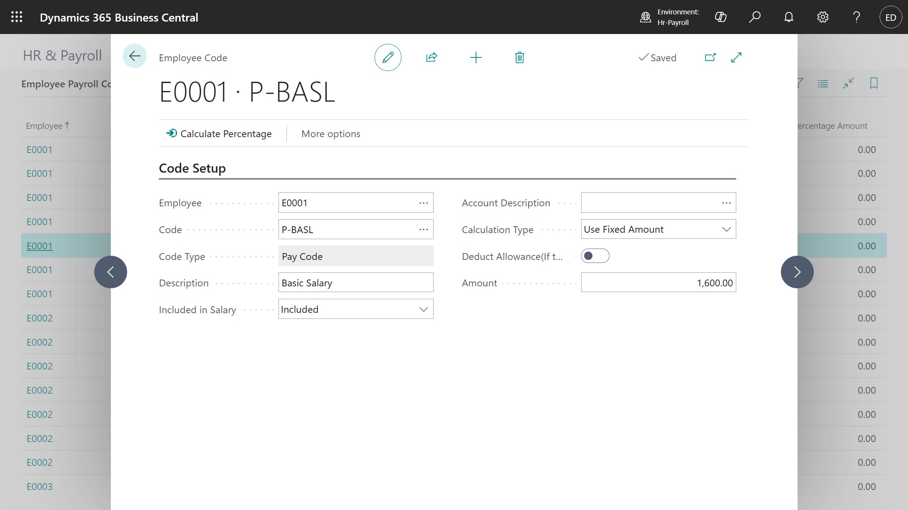Click into the Amount input field
The width and height of the screenshot is (908, 510).
658,283
